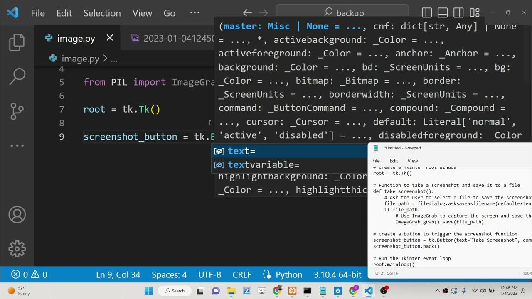
Task: Click the Windows Start button on taskbar
Action: pos(148,291)
